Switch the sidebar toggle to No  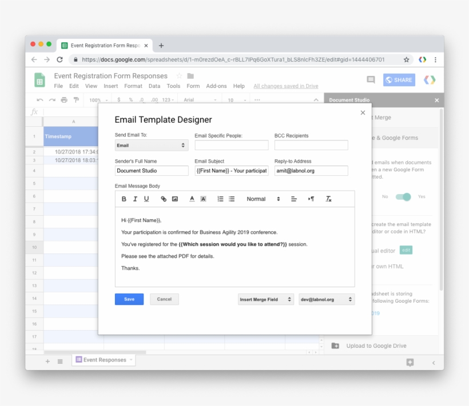click(x=385, y=196)
